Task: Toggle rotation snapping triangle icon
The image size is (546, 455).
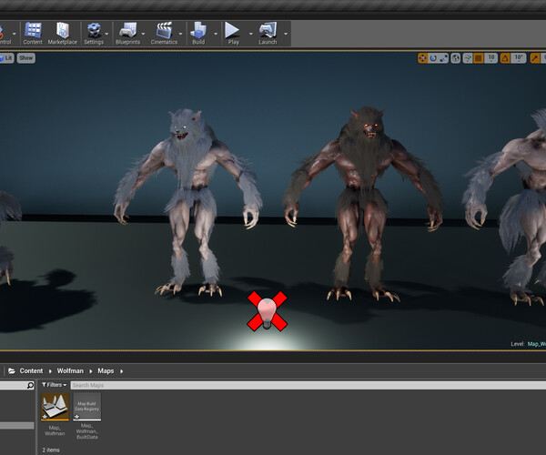Action: (x=505, y=58)
